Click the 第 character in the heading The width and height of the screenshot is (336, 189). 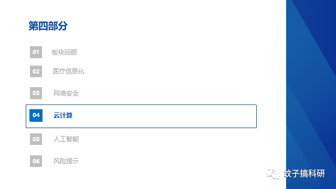(x=34, y=26)
